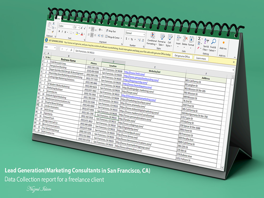This screenshot has width=264, height=198.
Task: Click Merge & Center
Action: point(112,37)
